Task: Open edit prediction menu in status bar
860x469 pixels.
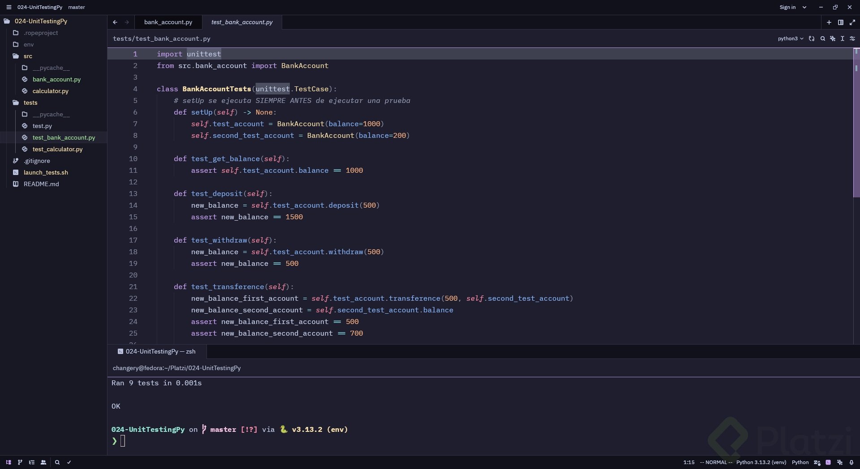Action: [817, 462]
